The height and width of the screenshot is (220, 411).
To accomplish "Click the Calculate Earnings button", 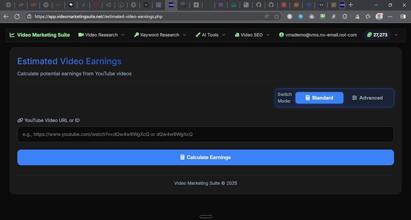I will tap(205, 157).
